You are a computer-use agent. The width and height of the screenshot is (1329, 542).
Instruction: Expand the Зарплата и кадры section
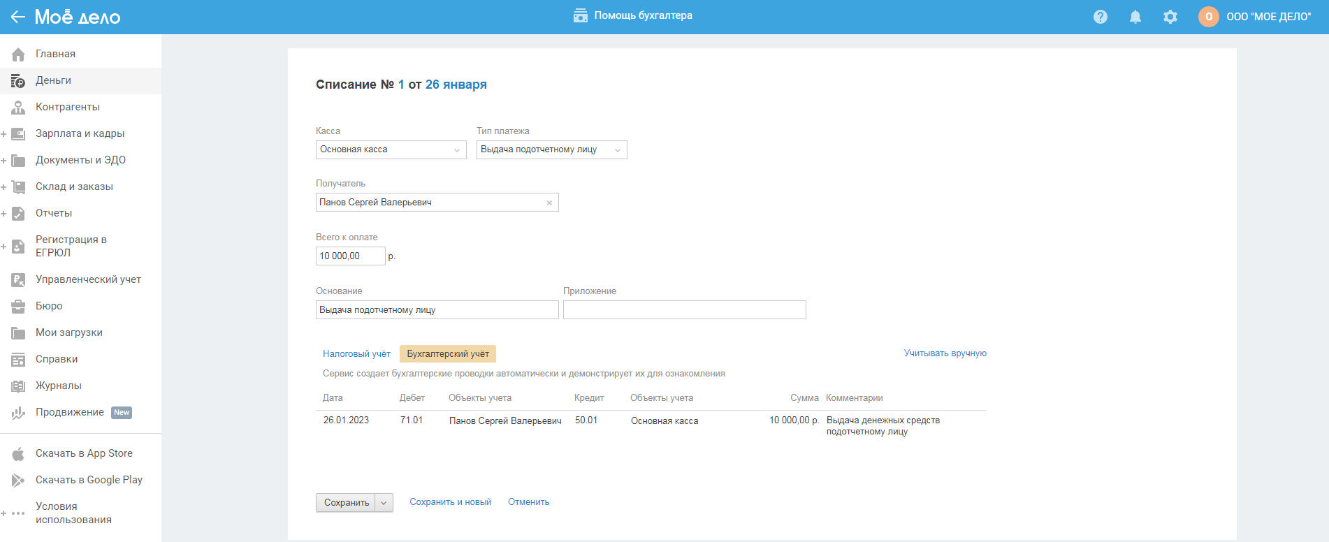point(4,133)
